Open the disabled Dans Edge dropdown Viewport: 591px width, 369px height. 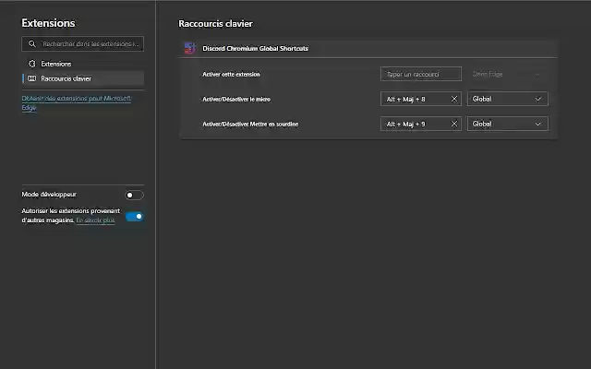(x=507, y=74)
